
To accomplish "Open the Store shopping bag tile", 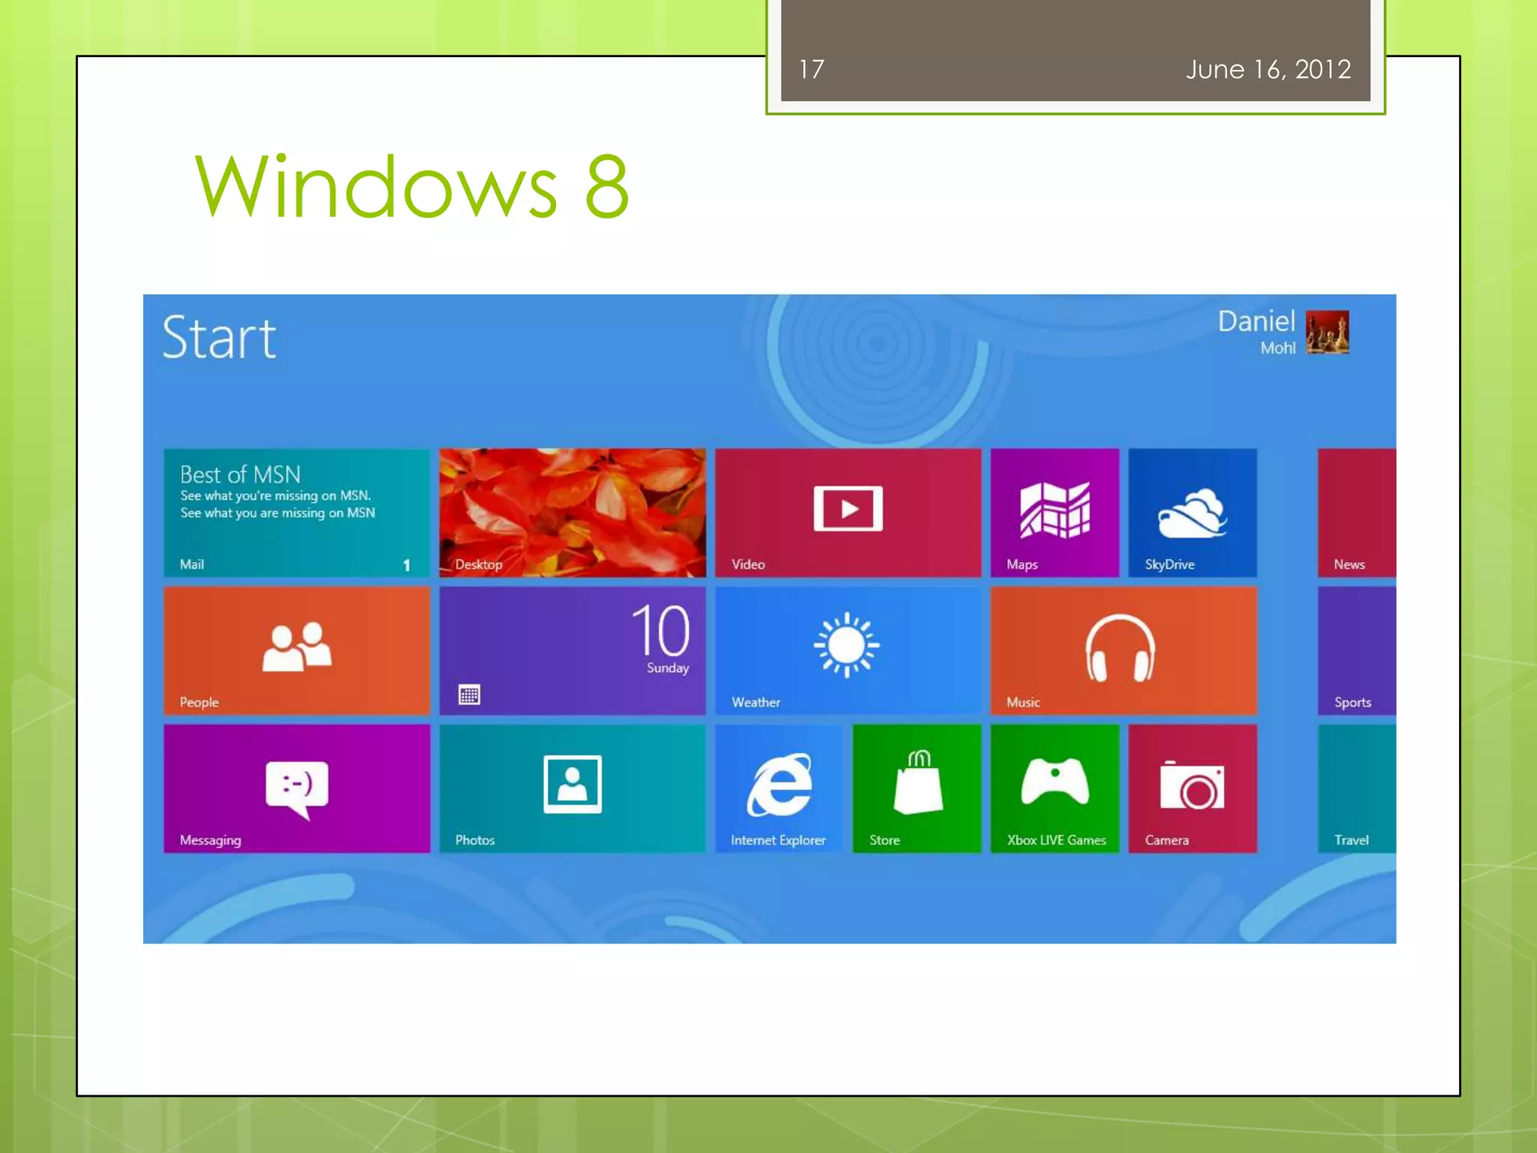I will 916,788.
